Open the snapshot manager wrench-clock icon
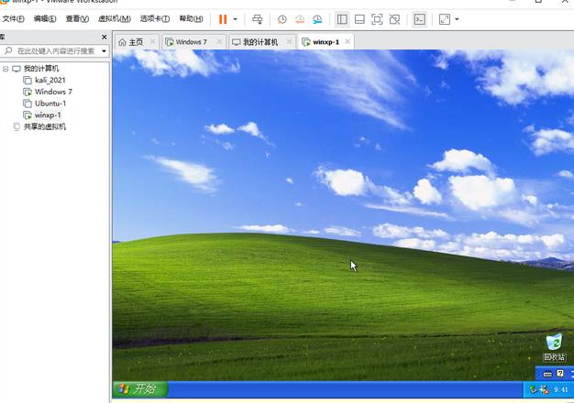This screenshot has width=574, height=403. (317, 19)
